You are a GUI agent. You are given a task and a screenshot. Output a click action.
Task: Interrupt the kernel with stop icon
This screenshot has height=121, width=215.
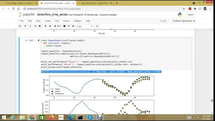point(64,26)
